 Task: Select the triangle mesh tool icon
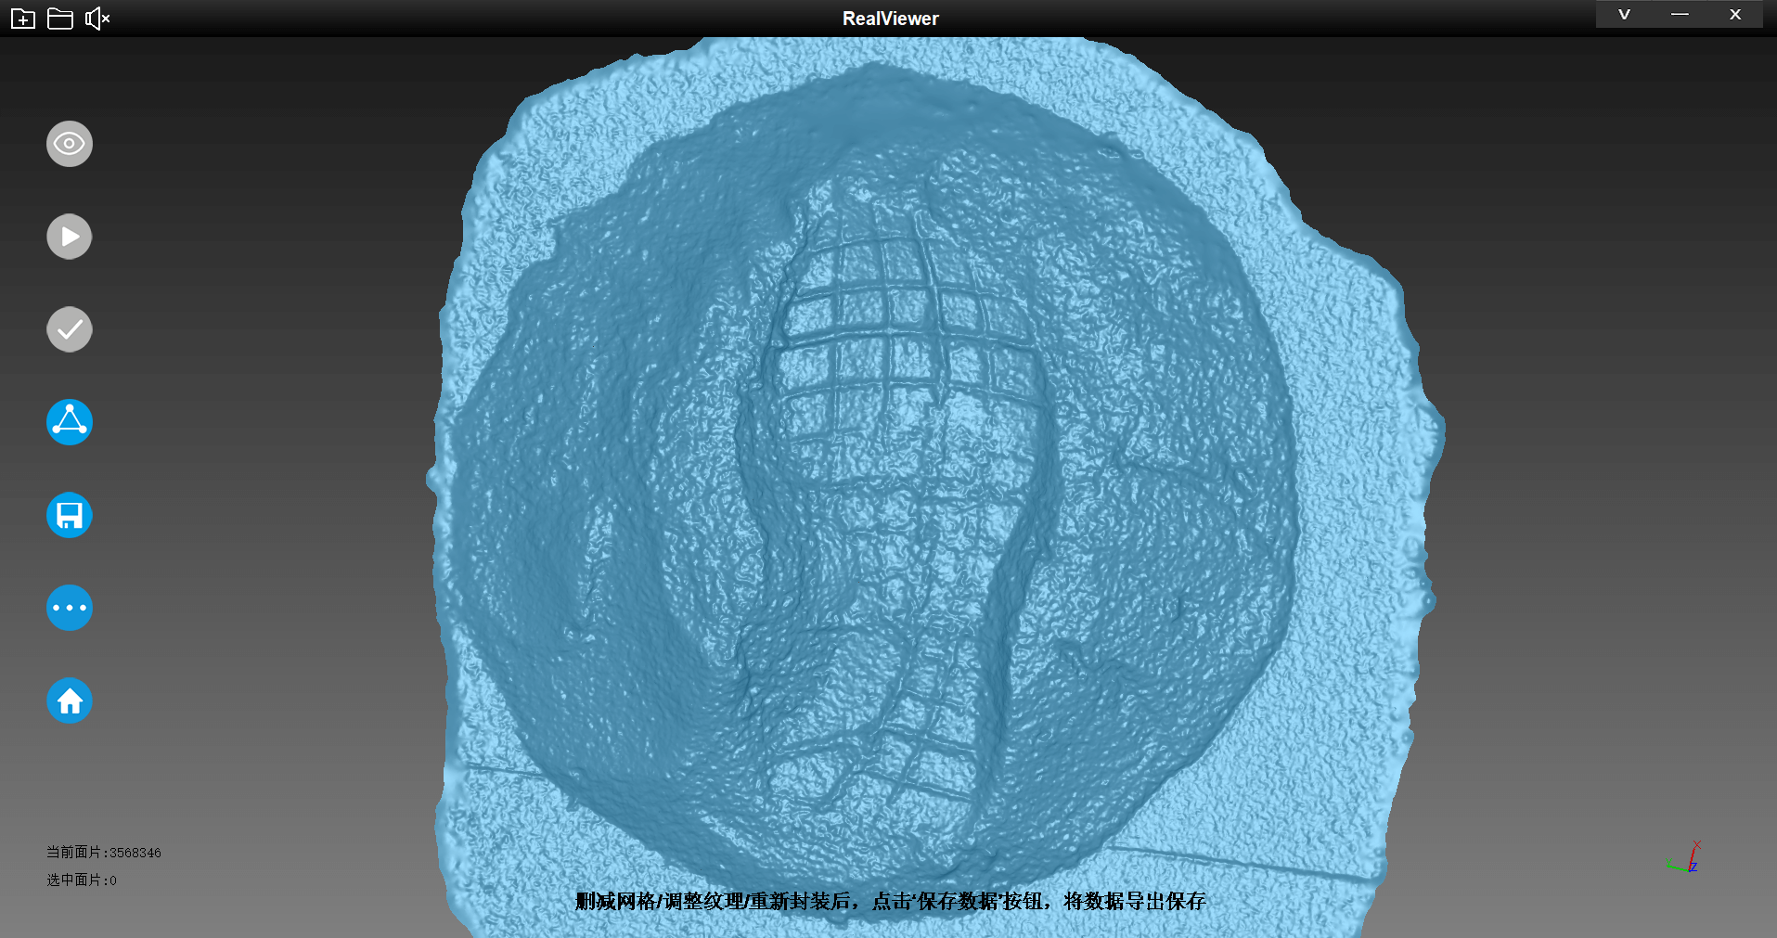(x=70, y=422)
